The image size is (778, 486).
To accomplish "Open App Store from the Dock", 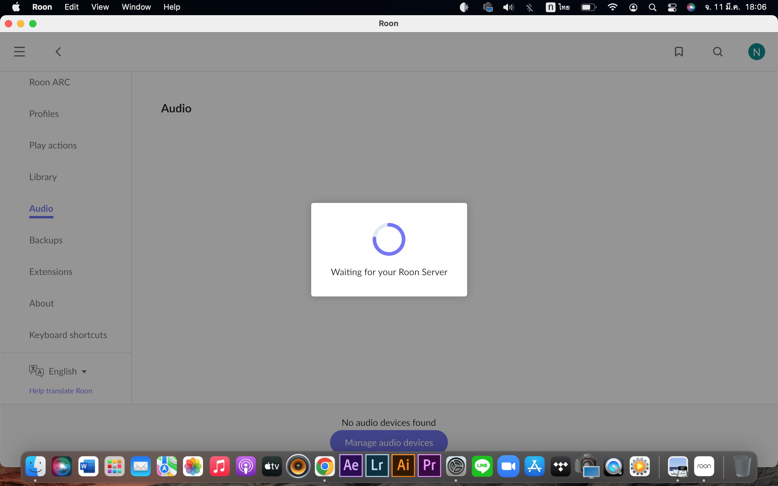I will point(534,466).
